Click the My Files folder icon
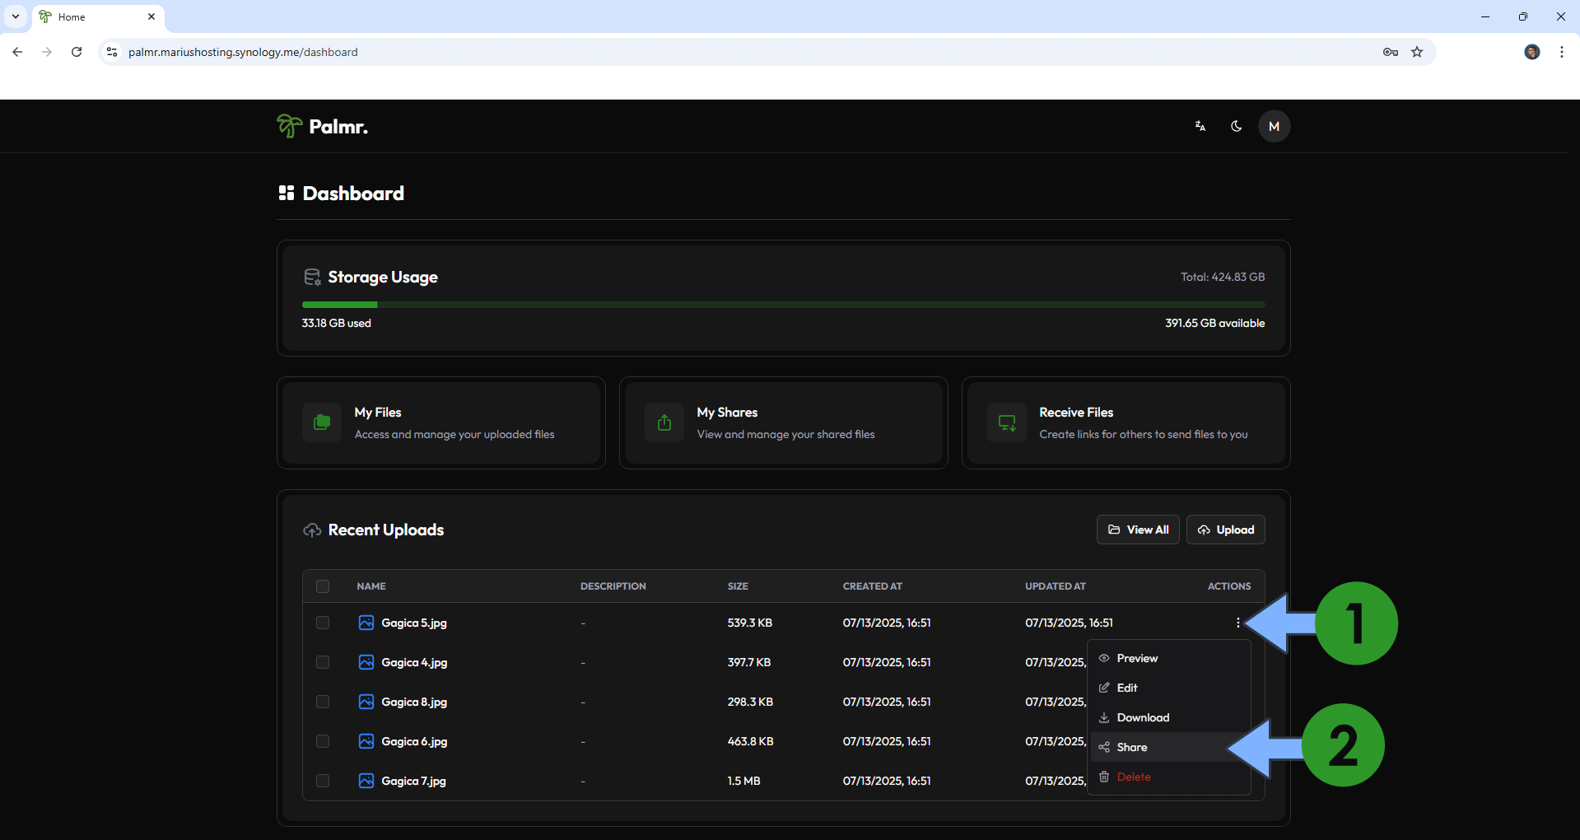The width and height of the screenshot is (1580, 840). point(322,422)
